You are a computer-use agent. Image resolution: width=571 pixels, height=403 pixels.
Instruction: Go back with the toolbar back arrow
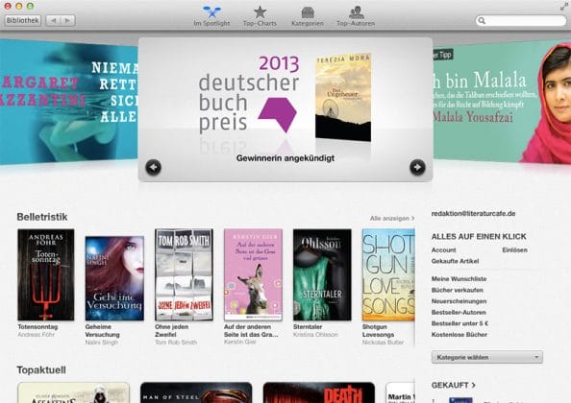53,20
